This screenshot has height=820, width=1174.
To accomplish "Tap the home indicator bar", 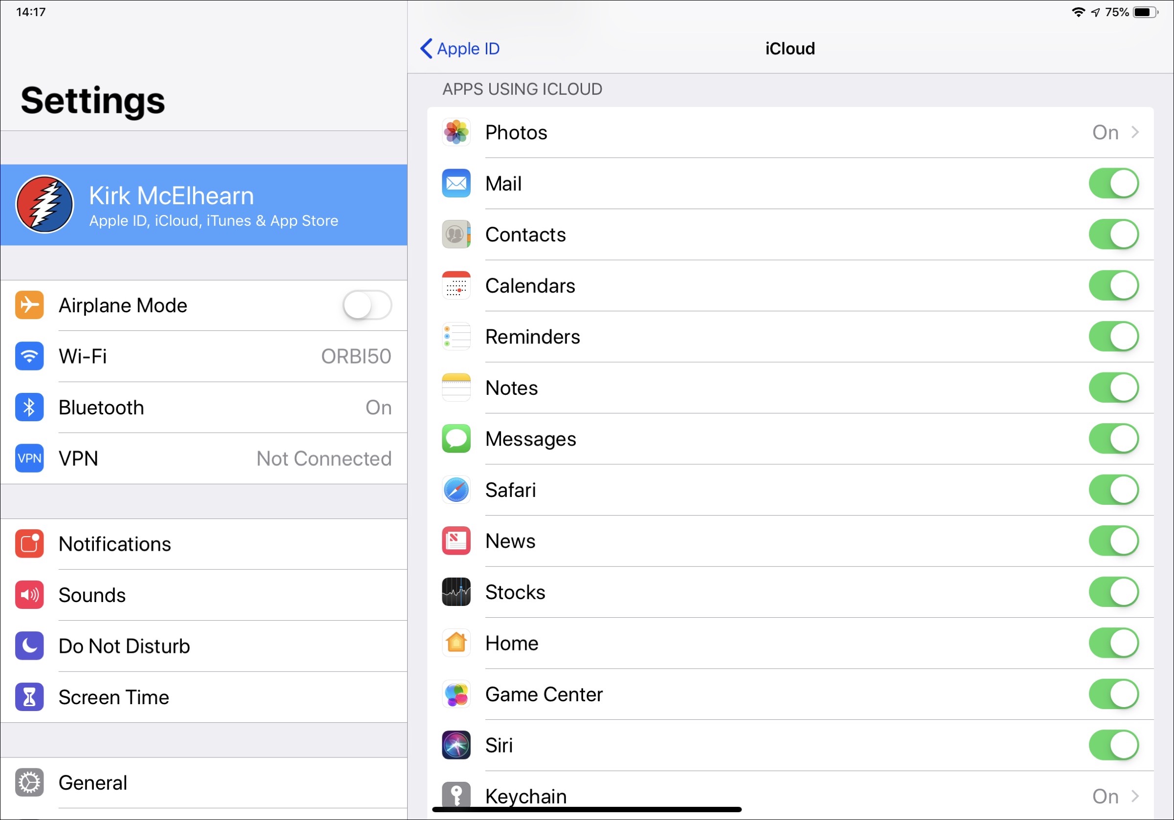I will (587, 809).
